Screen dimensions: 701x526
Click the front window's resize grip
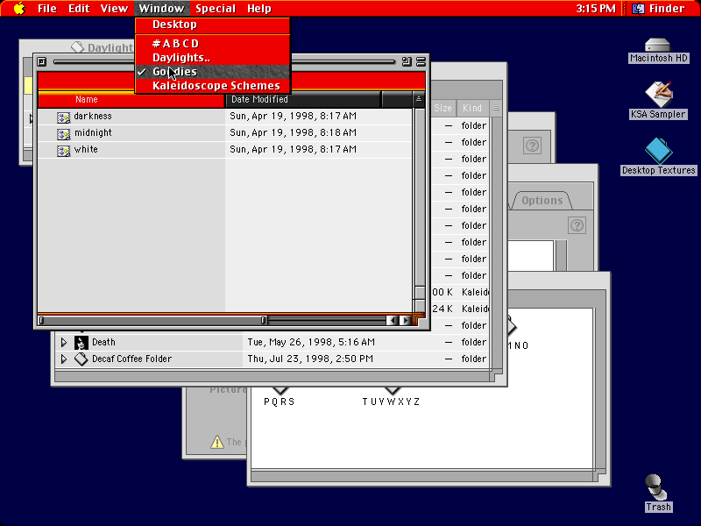(x=419, y=320)
